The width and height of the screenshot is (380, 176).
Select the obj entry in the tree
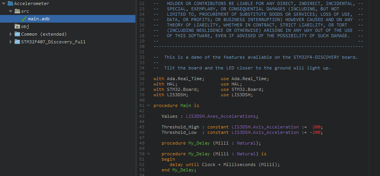pos(25,26)
